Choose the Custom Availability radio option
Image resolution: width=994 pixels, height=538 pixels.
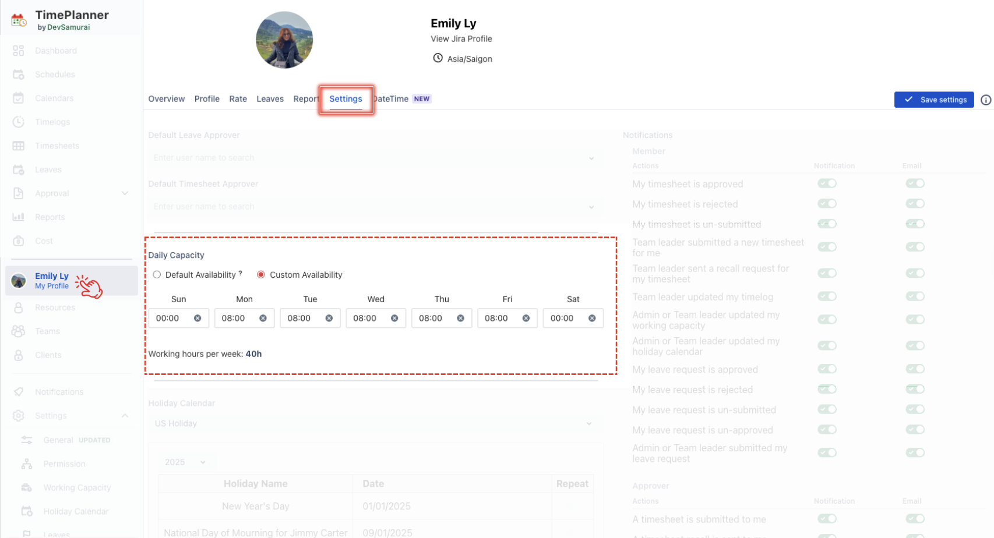(261, 275)
